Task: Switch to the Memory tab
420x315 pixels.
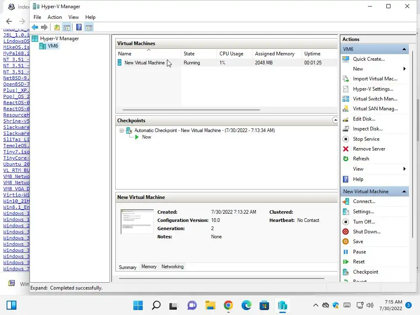Action: (149, 267)
